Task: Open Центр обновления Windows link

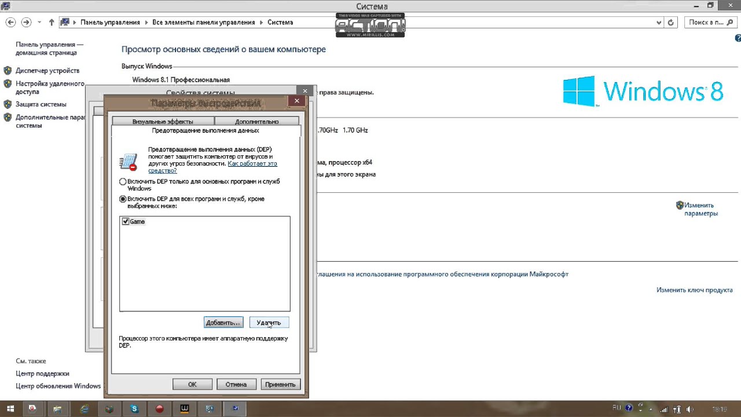Action: point(58,386)
